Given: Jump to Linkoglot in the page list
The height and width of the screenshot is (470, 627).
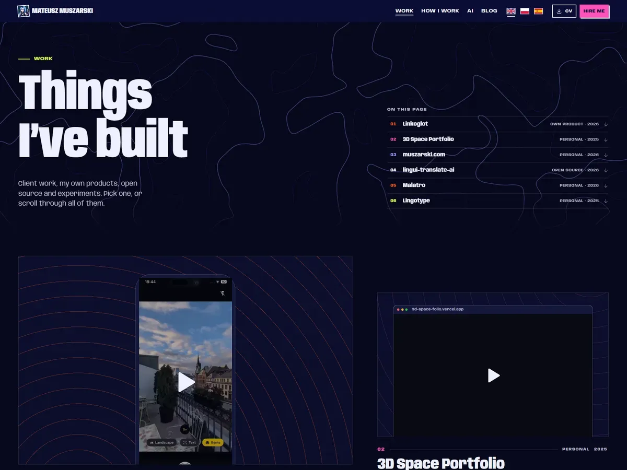Looking at the screenshot, I should (x=498, y=124).
